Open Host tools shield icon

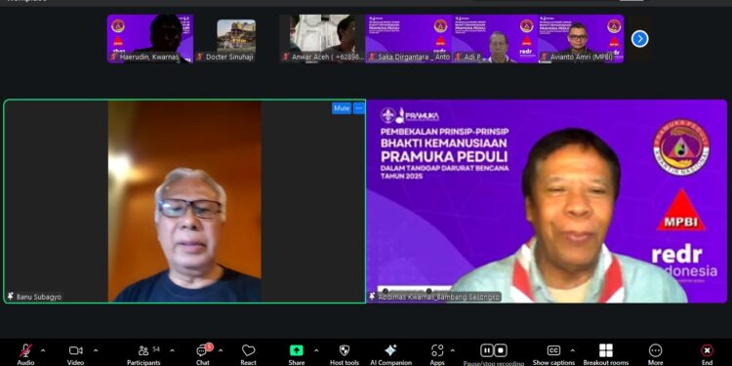coord(345,350)
